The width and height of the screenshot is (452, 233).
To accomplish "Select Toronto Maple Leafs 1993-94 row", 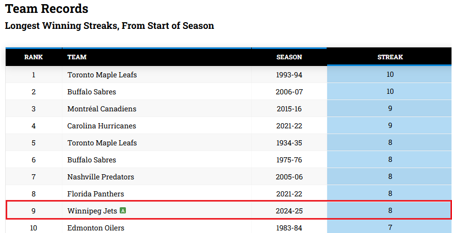I will (x=229, y=75).
